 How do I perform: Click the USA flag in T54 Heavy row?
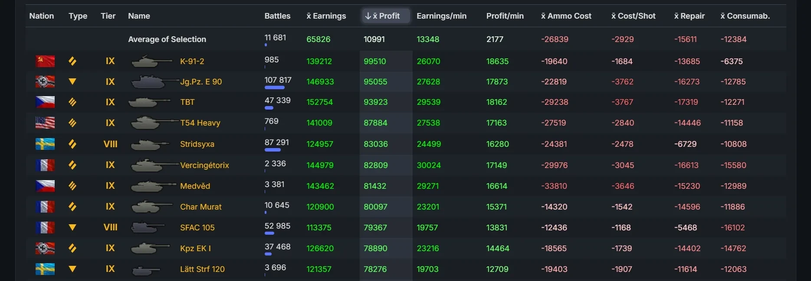pyautogui.click(x=45, y=123)
